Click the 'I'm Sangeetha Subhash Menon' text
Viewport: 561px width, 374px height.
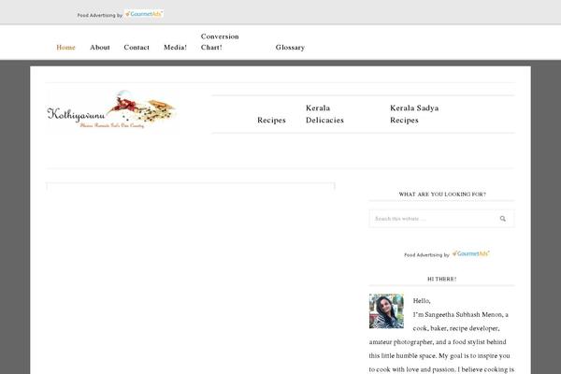(x=457, y=314)
